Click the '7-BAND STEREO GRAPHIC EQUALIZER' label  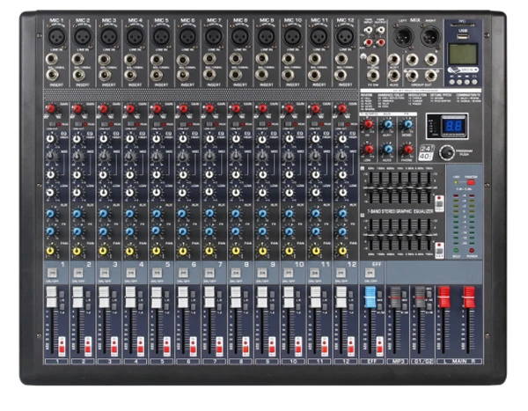click(400, 211)
